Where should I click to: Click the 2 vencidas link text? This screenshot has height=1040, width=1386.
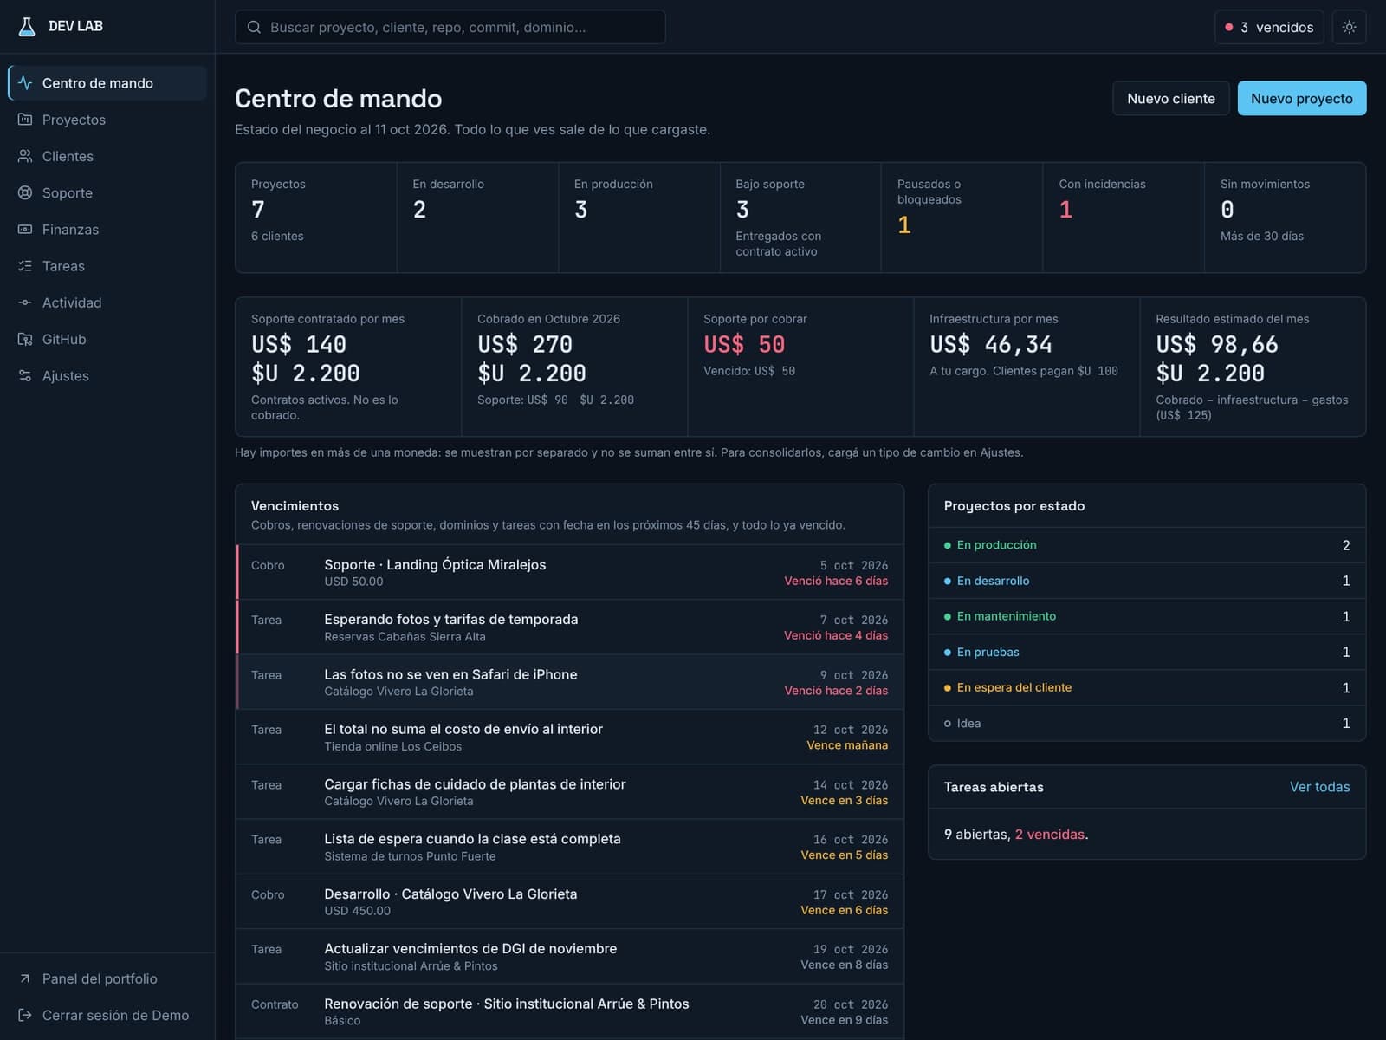click(1049, 834)
